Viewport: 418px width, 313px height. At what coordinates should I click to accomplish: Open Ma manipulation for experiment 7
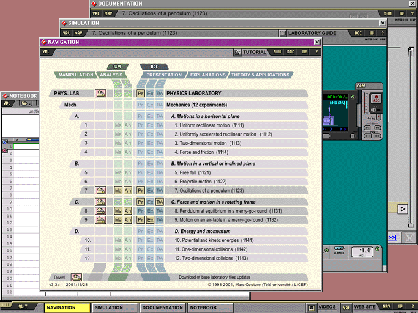tap(118, 191)
